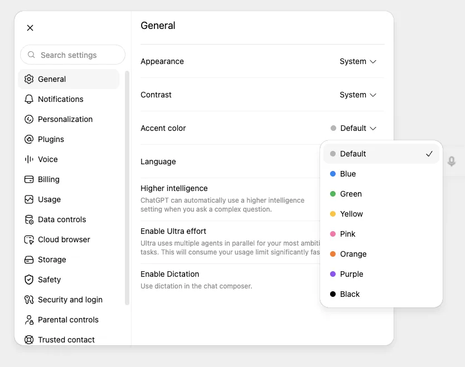
Task: Choose the Purple accent color option
Action: pos(381,274)
